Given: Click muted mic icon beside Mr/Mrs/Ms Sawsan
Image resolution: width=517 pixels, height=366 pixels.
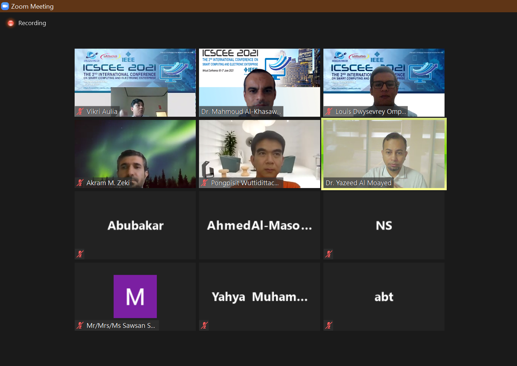Looking at the screenshot, I should click(x=80, y=325).
